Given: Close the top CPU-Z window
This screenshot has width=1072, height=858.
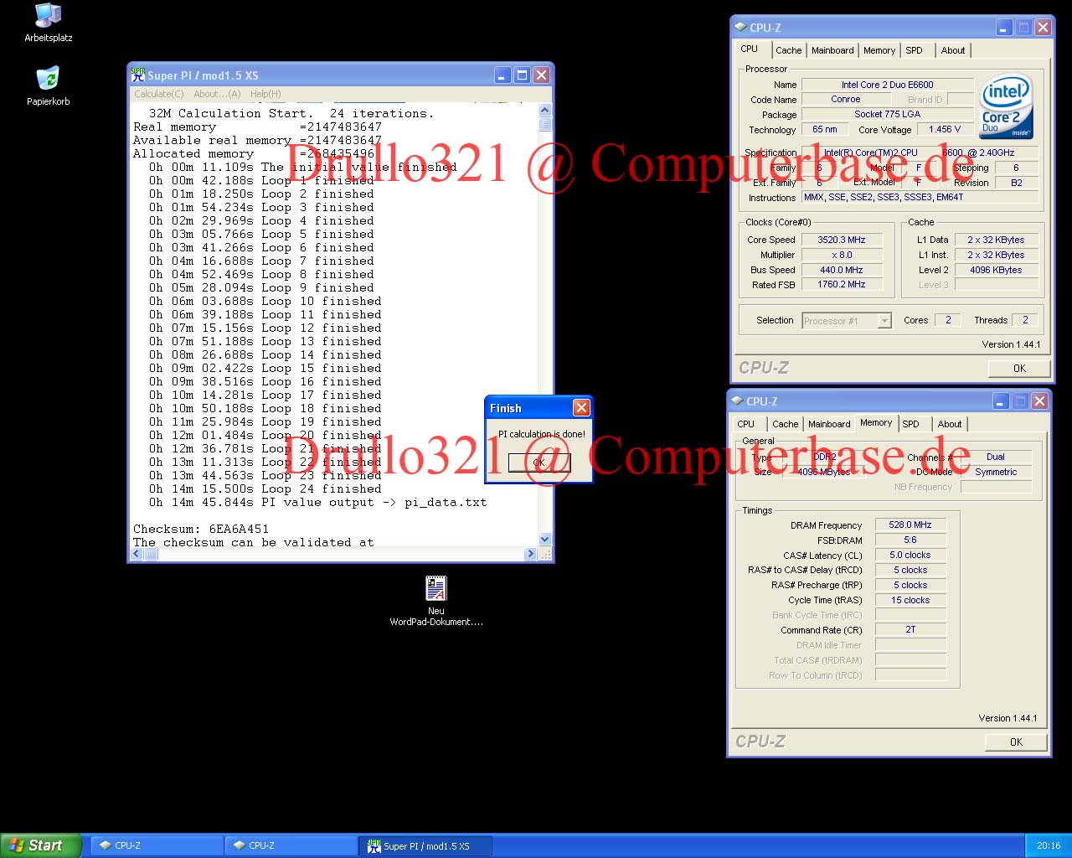Looking at the screenshot, I should pos(1043,28).
